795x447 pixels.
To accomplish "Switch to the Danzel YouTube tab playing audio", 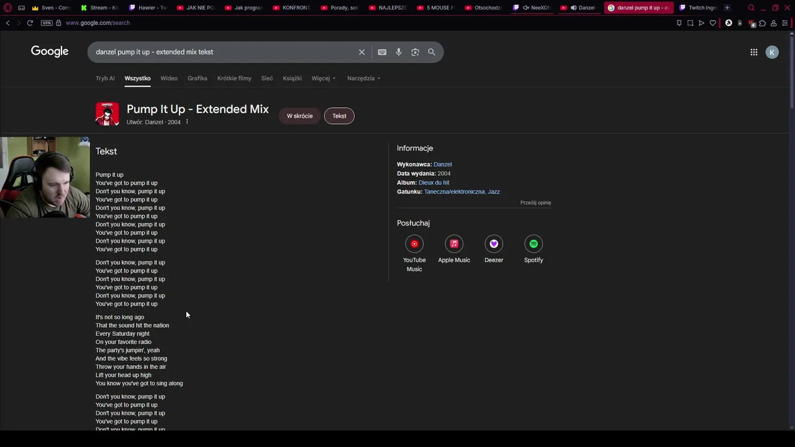I will (x=579, y=8).
